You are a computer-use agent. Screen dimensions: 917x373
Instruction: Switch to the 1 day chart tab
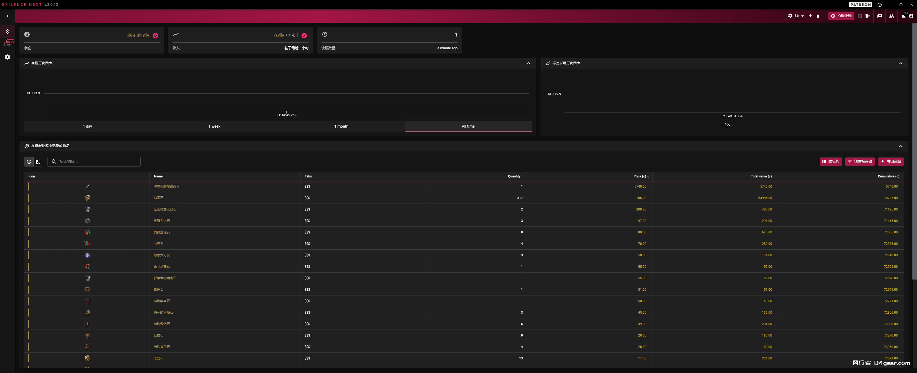point(87,126)
